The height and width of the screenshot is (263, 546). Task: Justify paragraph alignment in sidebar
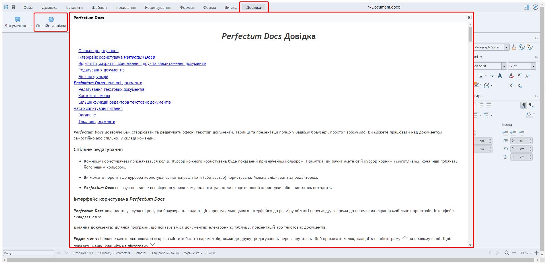click(x=489, y=105)
